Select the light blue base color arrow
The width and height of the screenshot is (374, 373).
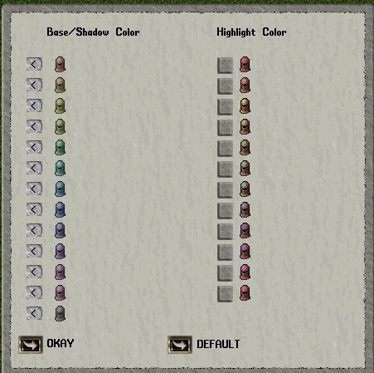click(34, 189)
